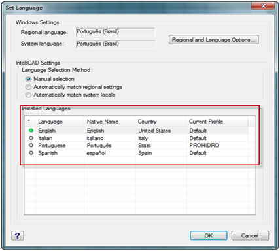
Task: Click the Spain country cell
Action: click(x=145, y=153)
